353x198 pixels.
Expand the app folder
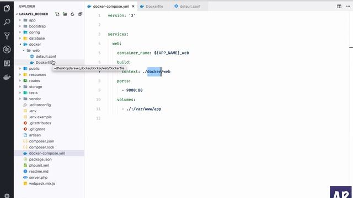[x=32, y=20]
